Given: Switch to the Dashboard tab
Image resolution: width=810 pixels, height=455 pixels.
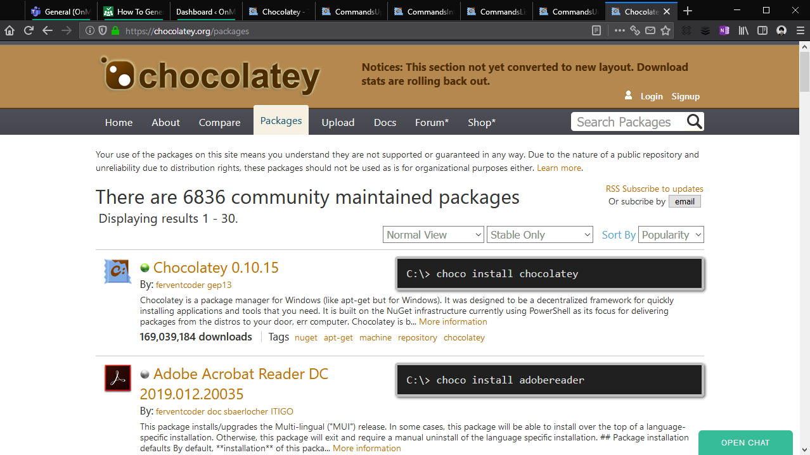Looking at the screenshot, I should click(x=206, y=11).
